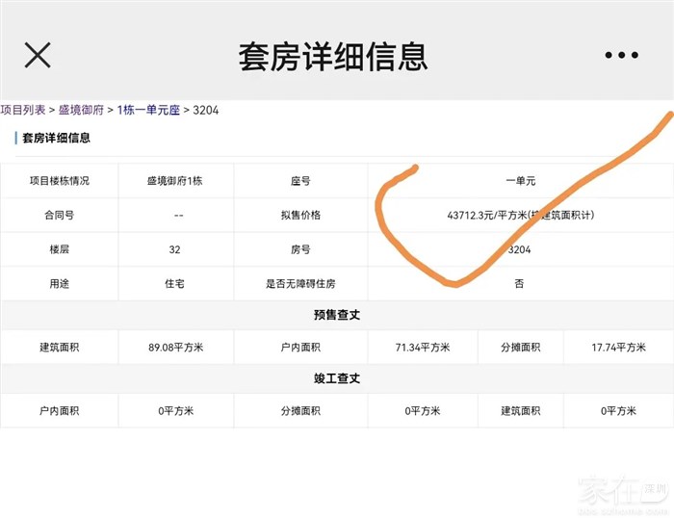Click the 43712.3元/平方米 price value

[519, 216]
